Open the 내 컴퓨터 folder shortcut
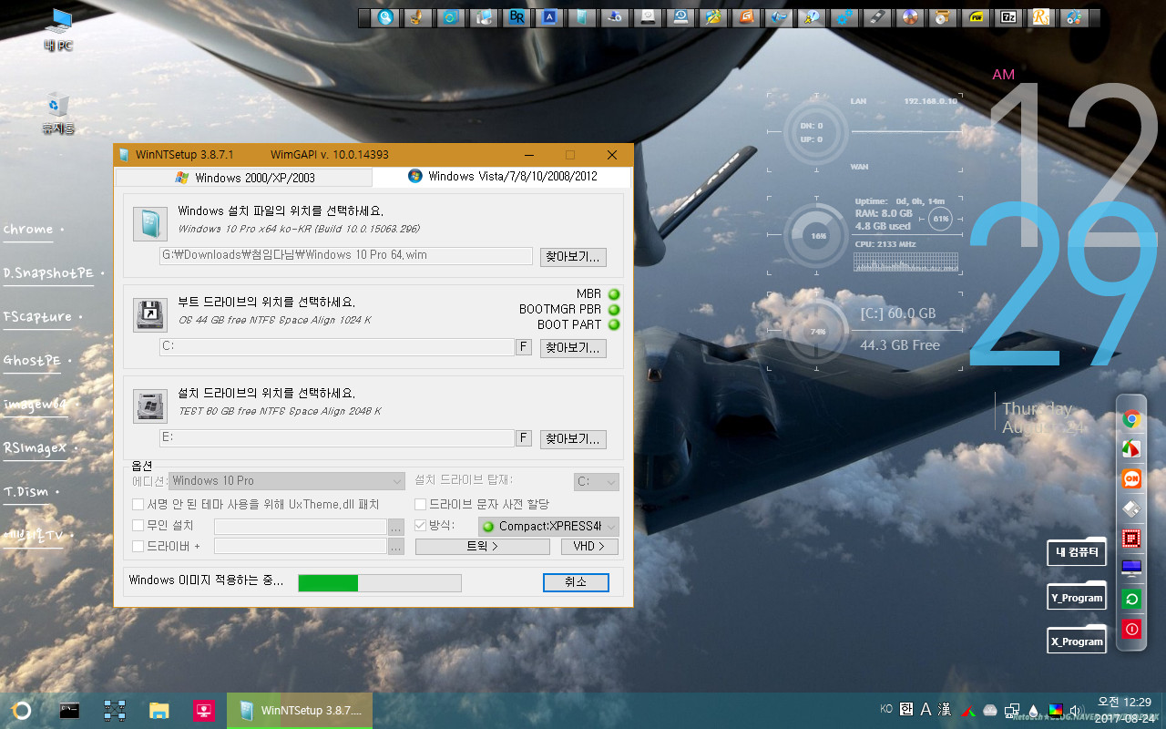Viewport: 1166px width, 729px height. (1078, 552)
